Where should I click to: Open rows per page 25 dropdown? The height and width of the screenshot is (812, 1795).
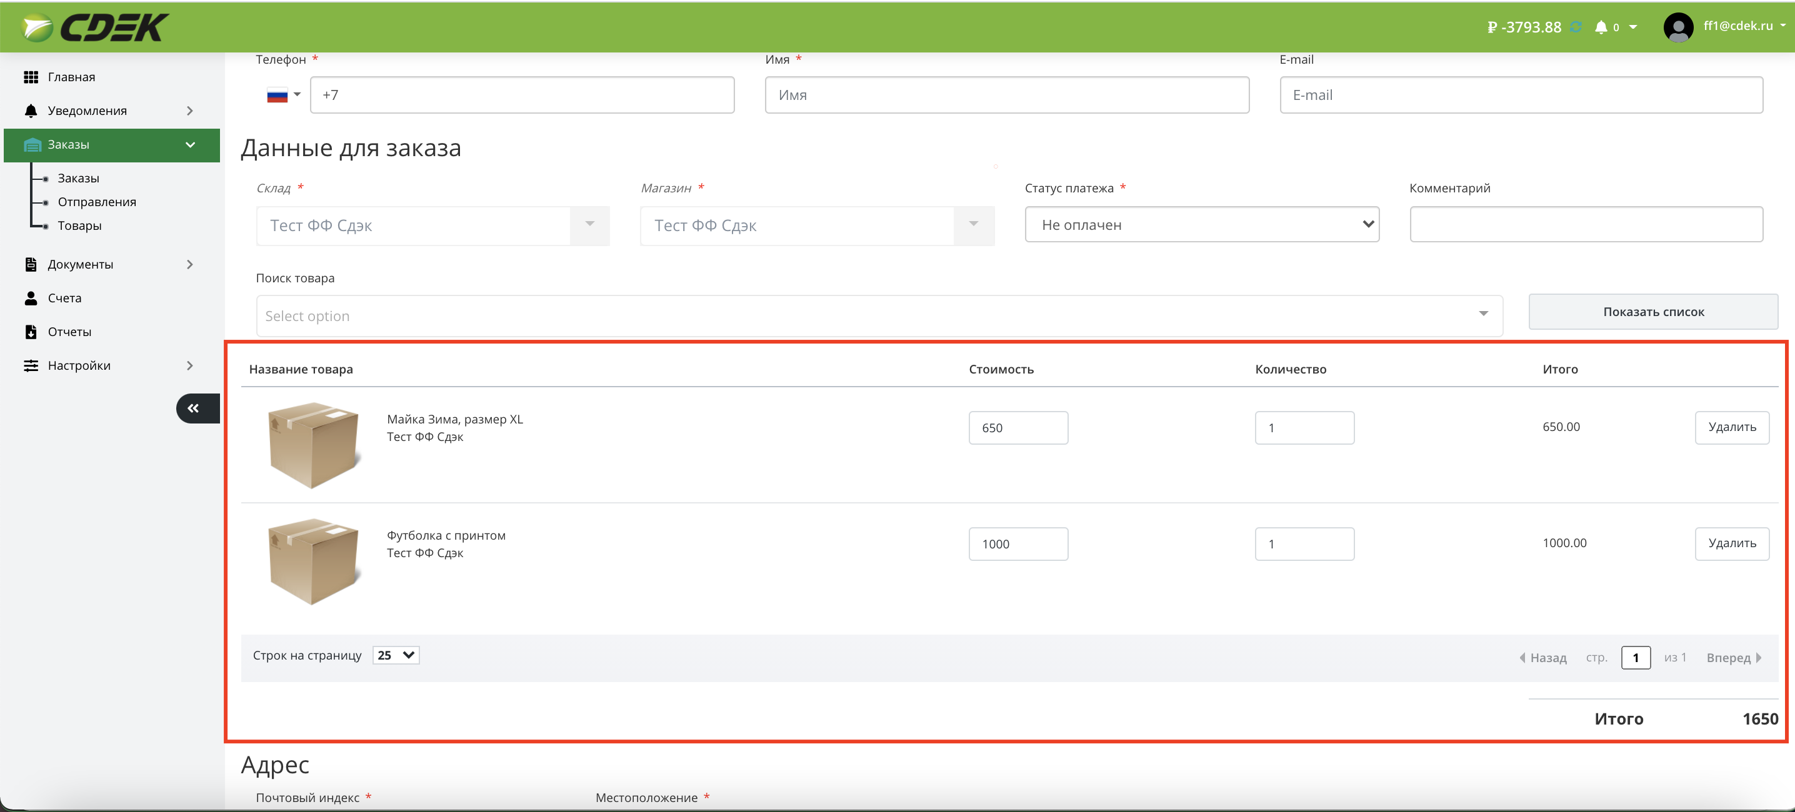pos(396,655)
